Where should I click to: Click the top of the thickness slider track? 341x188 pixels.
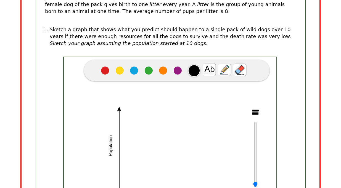pos(255,123)
